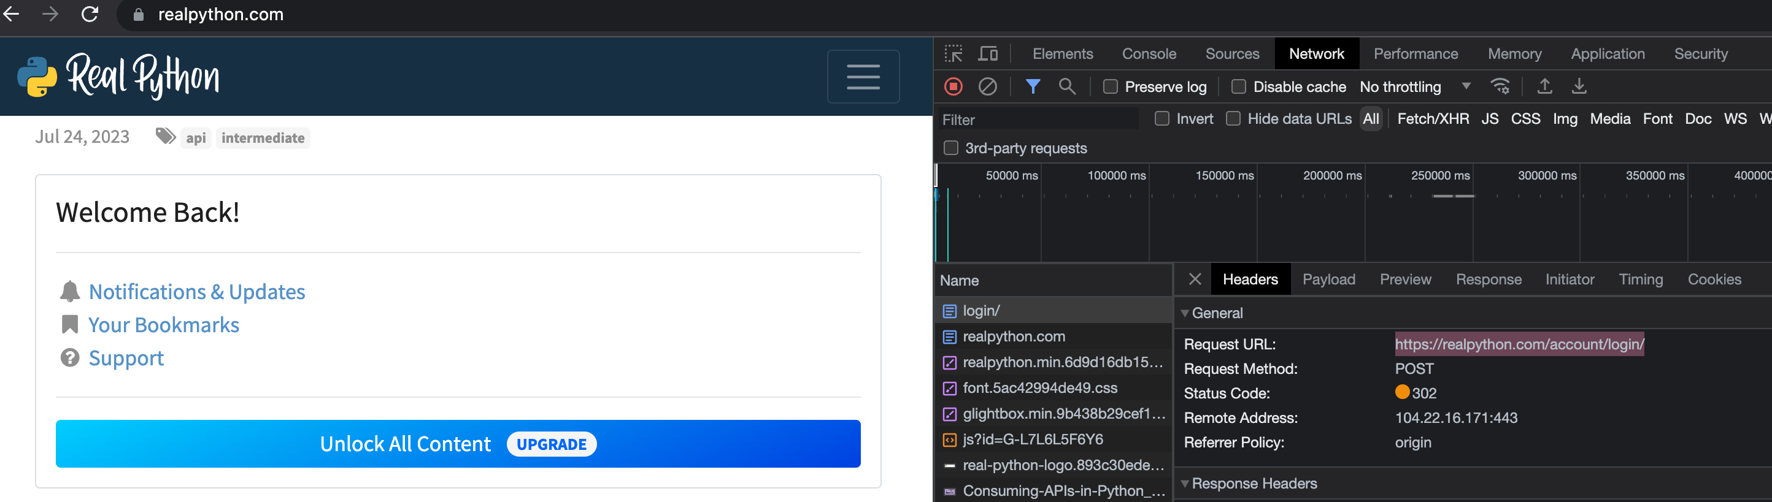Click the intermediate tag
The width and height of the screenshot is (1772, 502).
[263, 137]
